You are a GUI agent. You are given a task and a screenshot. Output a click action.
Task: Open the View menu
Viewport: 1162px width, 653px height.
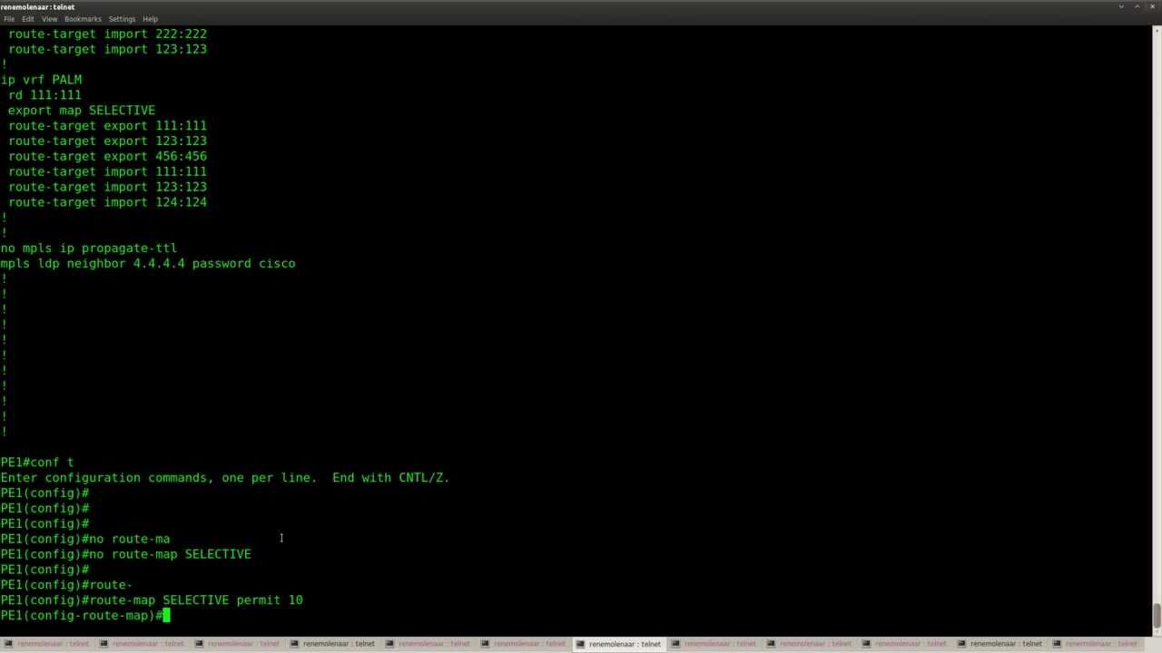pyautogui.click(x=49, y=19)
